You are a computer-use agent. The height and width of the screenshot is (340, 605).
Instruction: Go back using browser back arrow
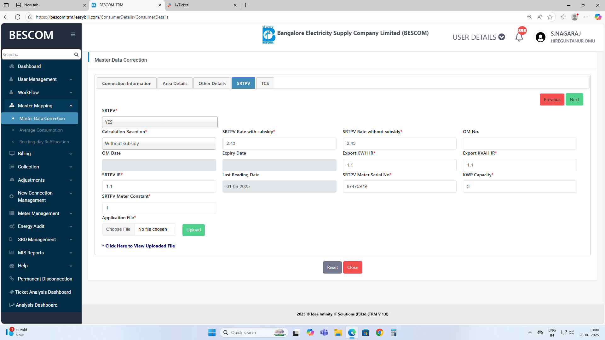click(x=6, y=17)
